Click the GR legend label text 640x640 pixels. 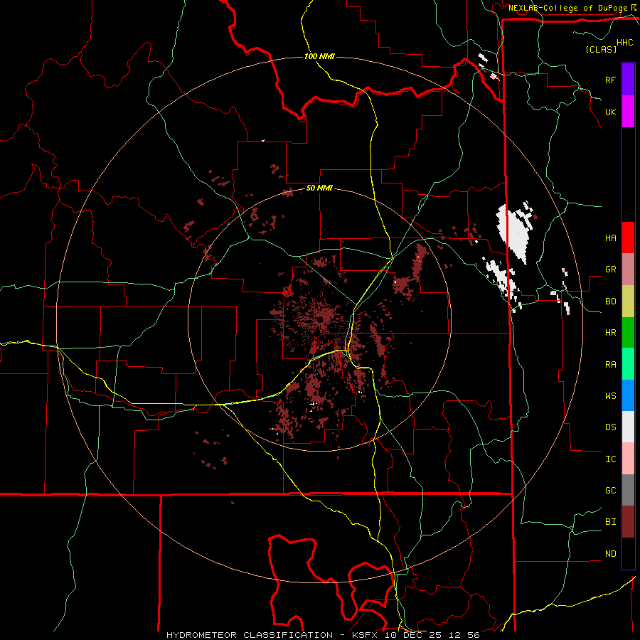pyautogui.click(x=610, y=270)
